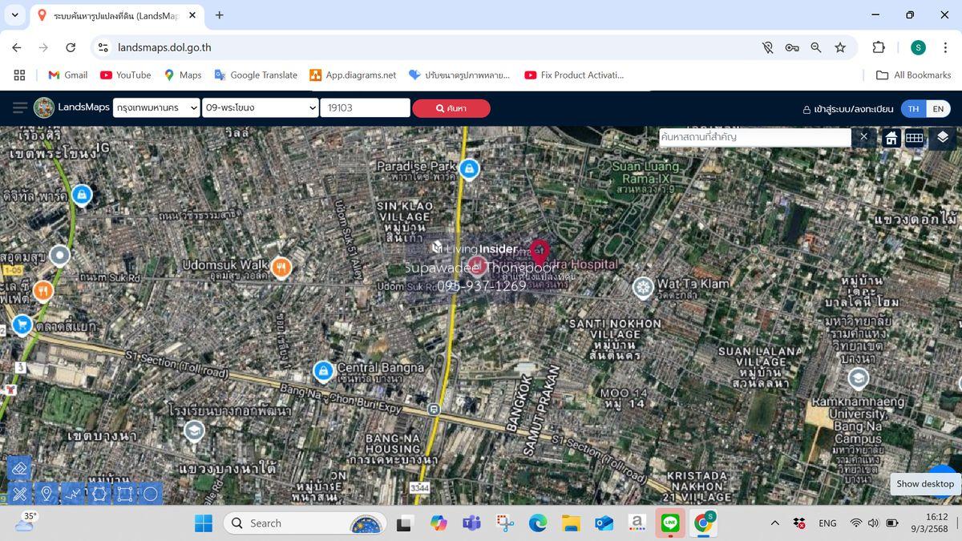
Task: Toggle the crossed pencil-ruler drawing tools
Action: pyautogui.click(x=19, y=494)
